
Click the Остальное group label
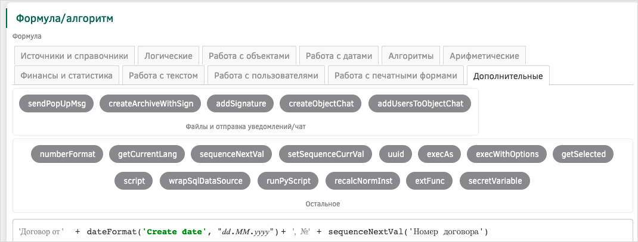click(x=323, y=204)
